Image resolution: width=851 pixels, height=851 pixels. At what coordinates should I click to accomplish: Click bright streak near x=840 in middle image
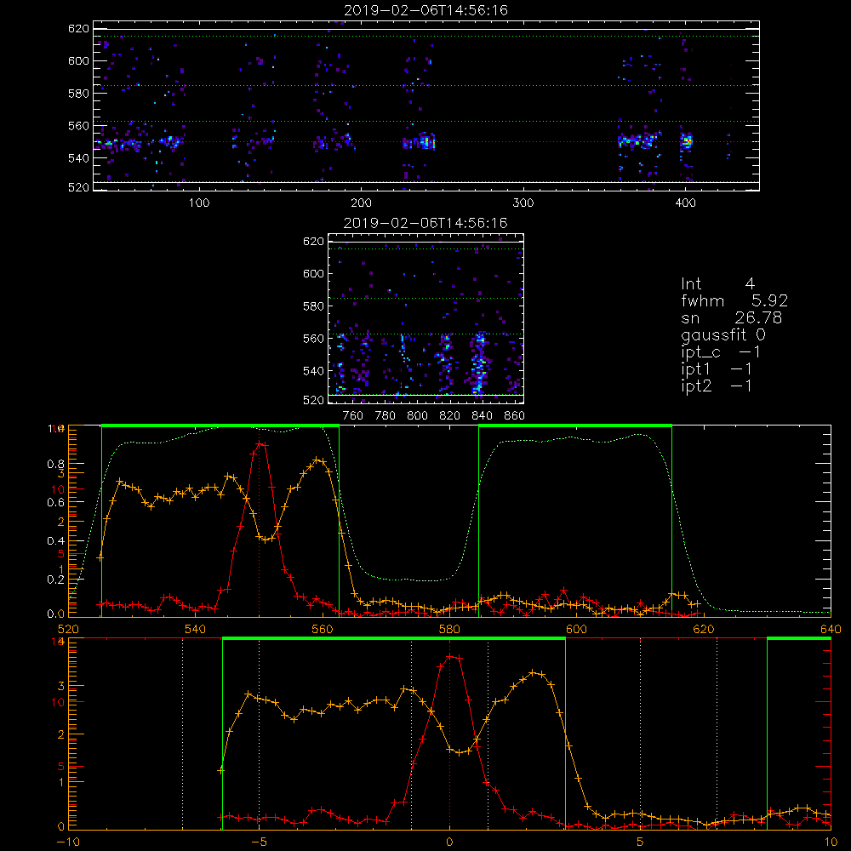click(478, 363)
